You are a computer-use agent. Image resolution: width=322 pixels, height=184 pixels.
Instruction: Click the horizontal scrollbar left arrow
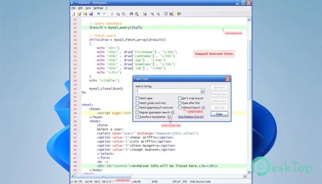pyautogui.click(x=73, y=176)
